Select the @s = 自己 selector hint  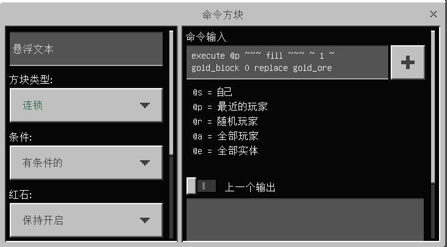click(x=212, y=92)
